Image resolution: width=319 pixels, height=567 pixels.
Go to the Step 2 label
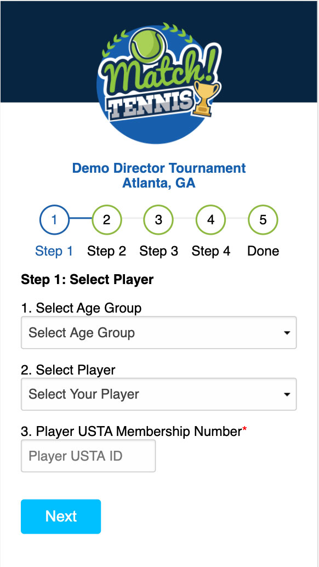click(x=106, y=251)
